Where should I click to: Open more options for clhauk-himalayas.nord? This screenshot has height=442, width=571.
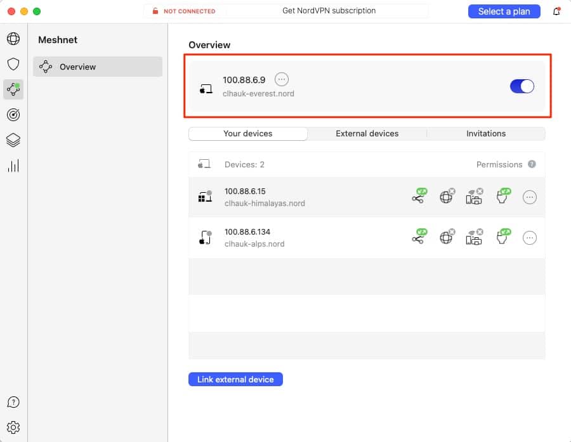[x=529, y=197]
